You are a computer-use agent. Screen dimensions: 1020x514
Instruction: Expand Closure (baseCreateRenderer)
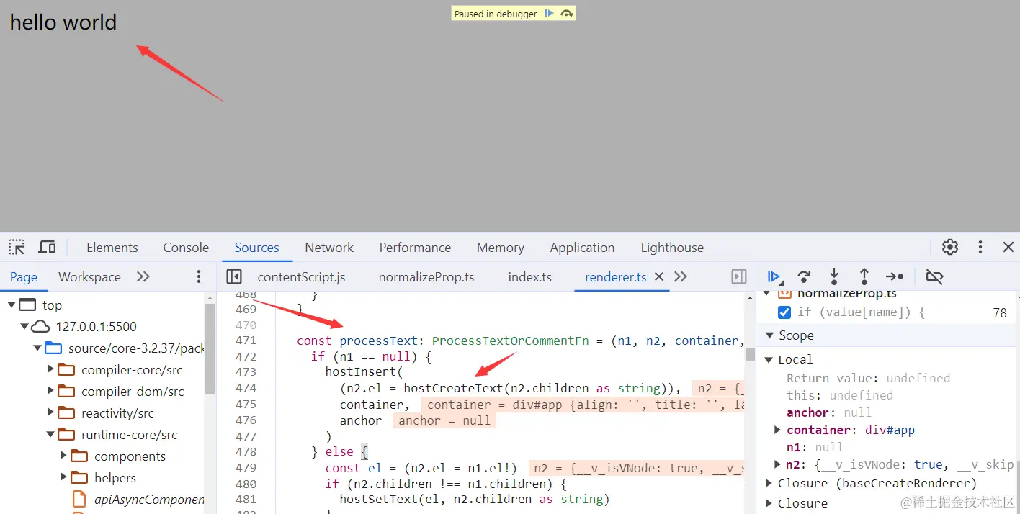769,483
